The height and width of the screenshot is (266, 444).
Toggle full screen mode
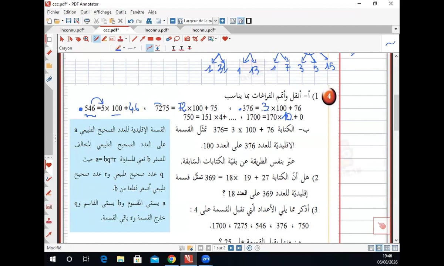[x=249, y=21]
